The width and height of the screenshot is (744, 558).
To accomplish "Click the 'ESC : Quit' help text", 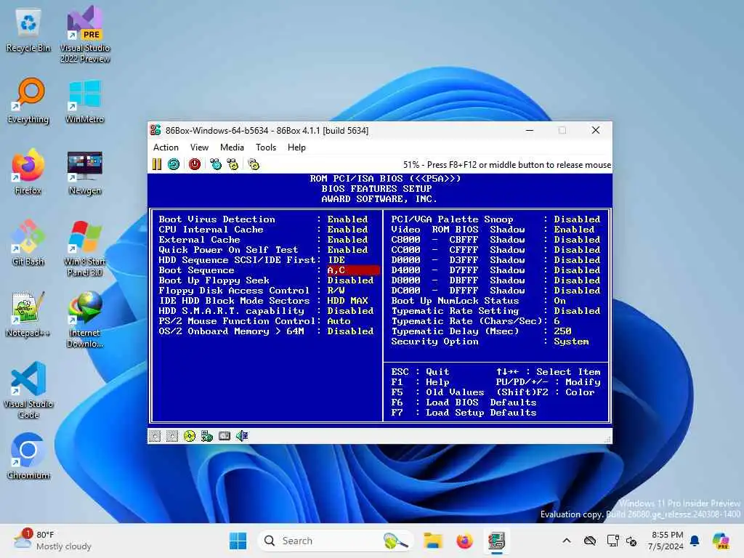I will point(420,371).
